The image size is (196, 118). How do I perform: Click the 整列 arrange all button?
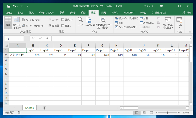(x=119, y=23)
